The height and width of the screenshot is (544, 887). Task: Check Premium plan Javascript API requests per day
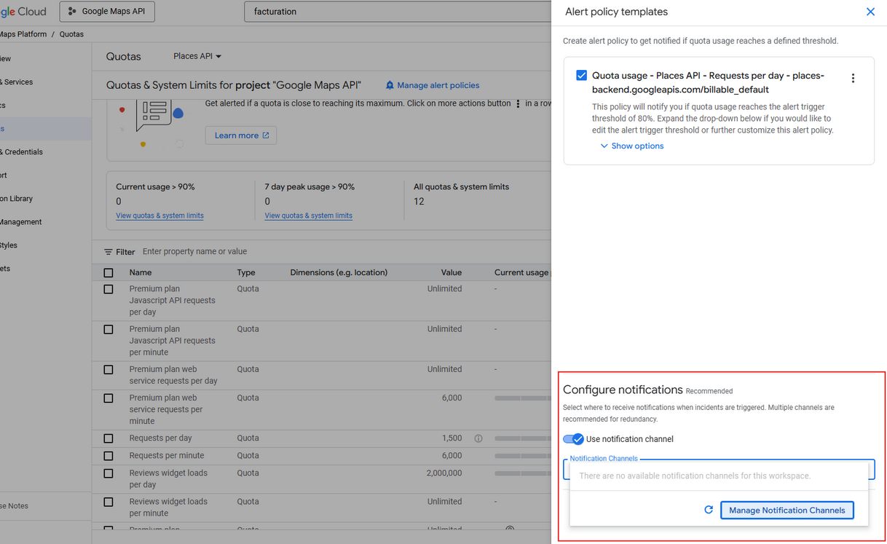(x=109, y=289)
